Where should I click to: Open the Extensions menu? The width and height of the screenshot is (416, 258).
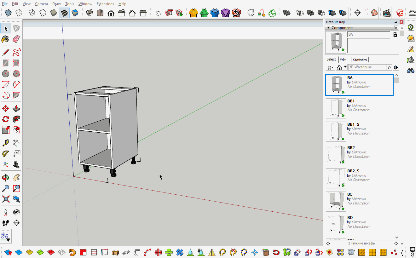[105, 3]
